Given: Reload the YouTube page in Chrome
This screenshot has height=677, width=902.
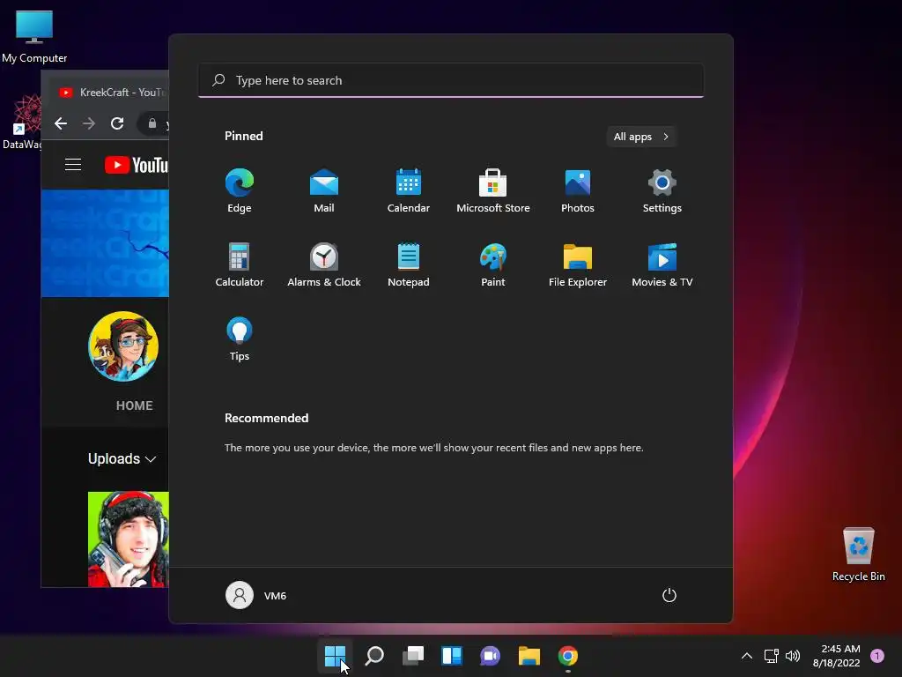Looking at the screenshot, I should coord(117,123).
